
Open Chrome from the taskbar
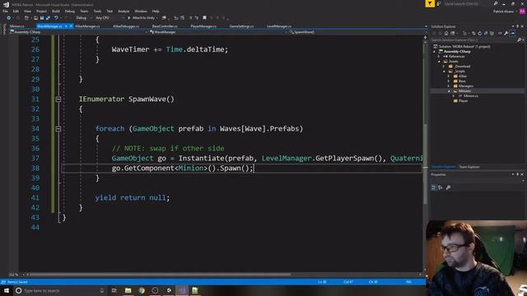tap(142, 290)
